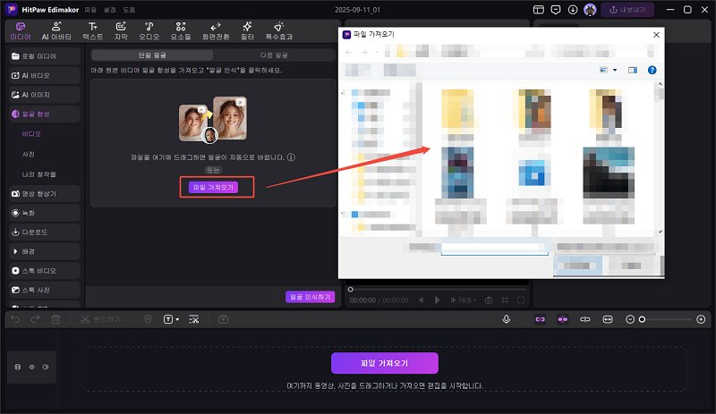The image size is (716, 414).
Task: Click 파일 가져오기 button in the timeline
Action: click(385, 363)
